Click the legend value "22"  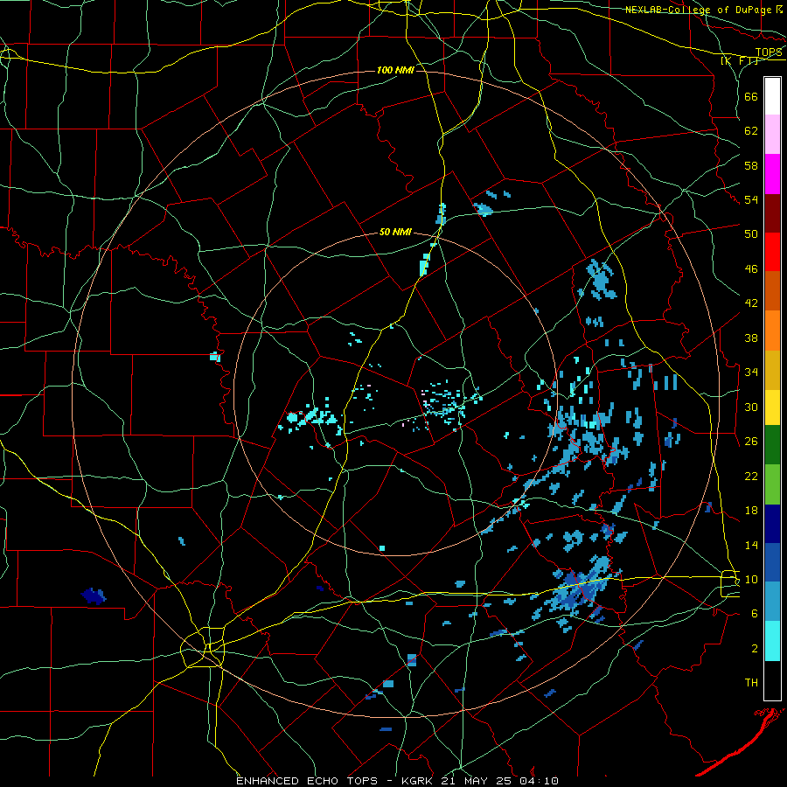(751, 476)
